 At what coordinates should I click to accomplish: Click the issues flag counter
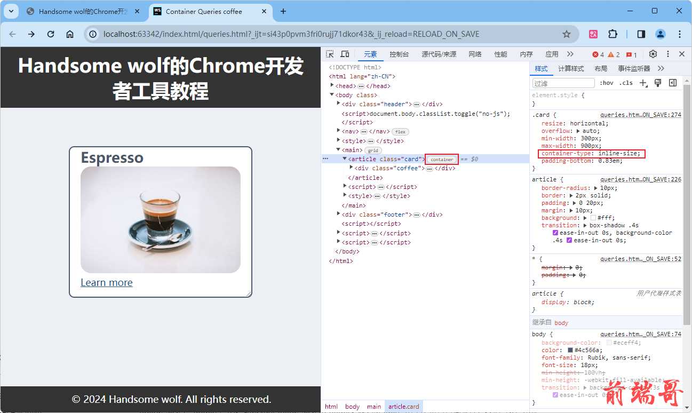(632, 54)
